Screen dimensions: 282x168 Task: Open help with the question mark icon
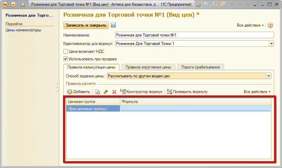(x=271, y=26)
